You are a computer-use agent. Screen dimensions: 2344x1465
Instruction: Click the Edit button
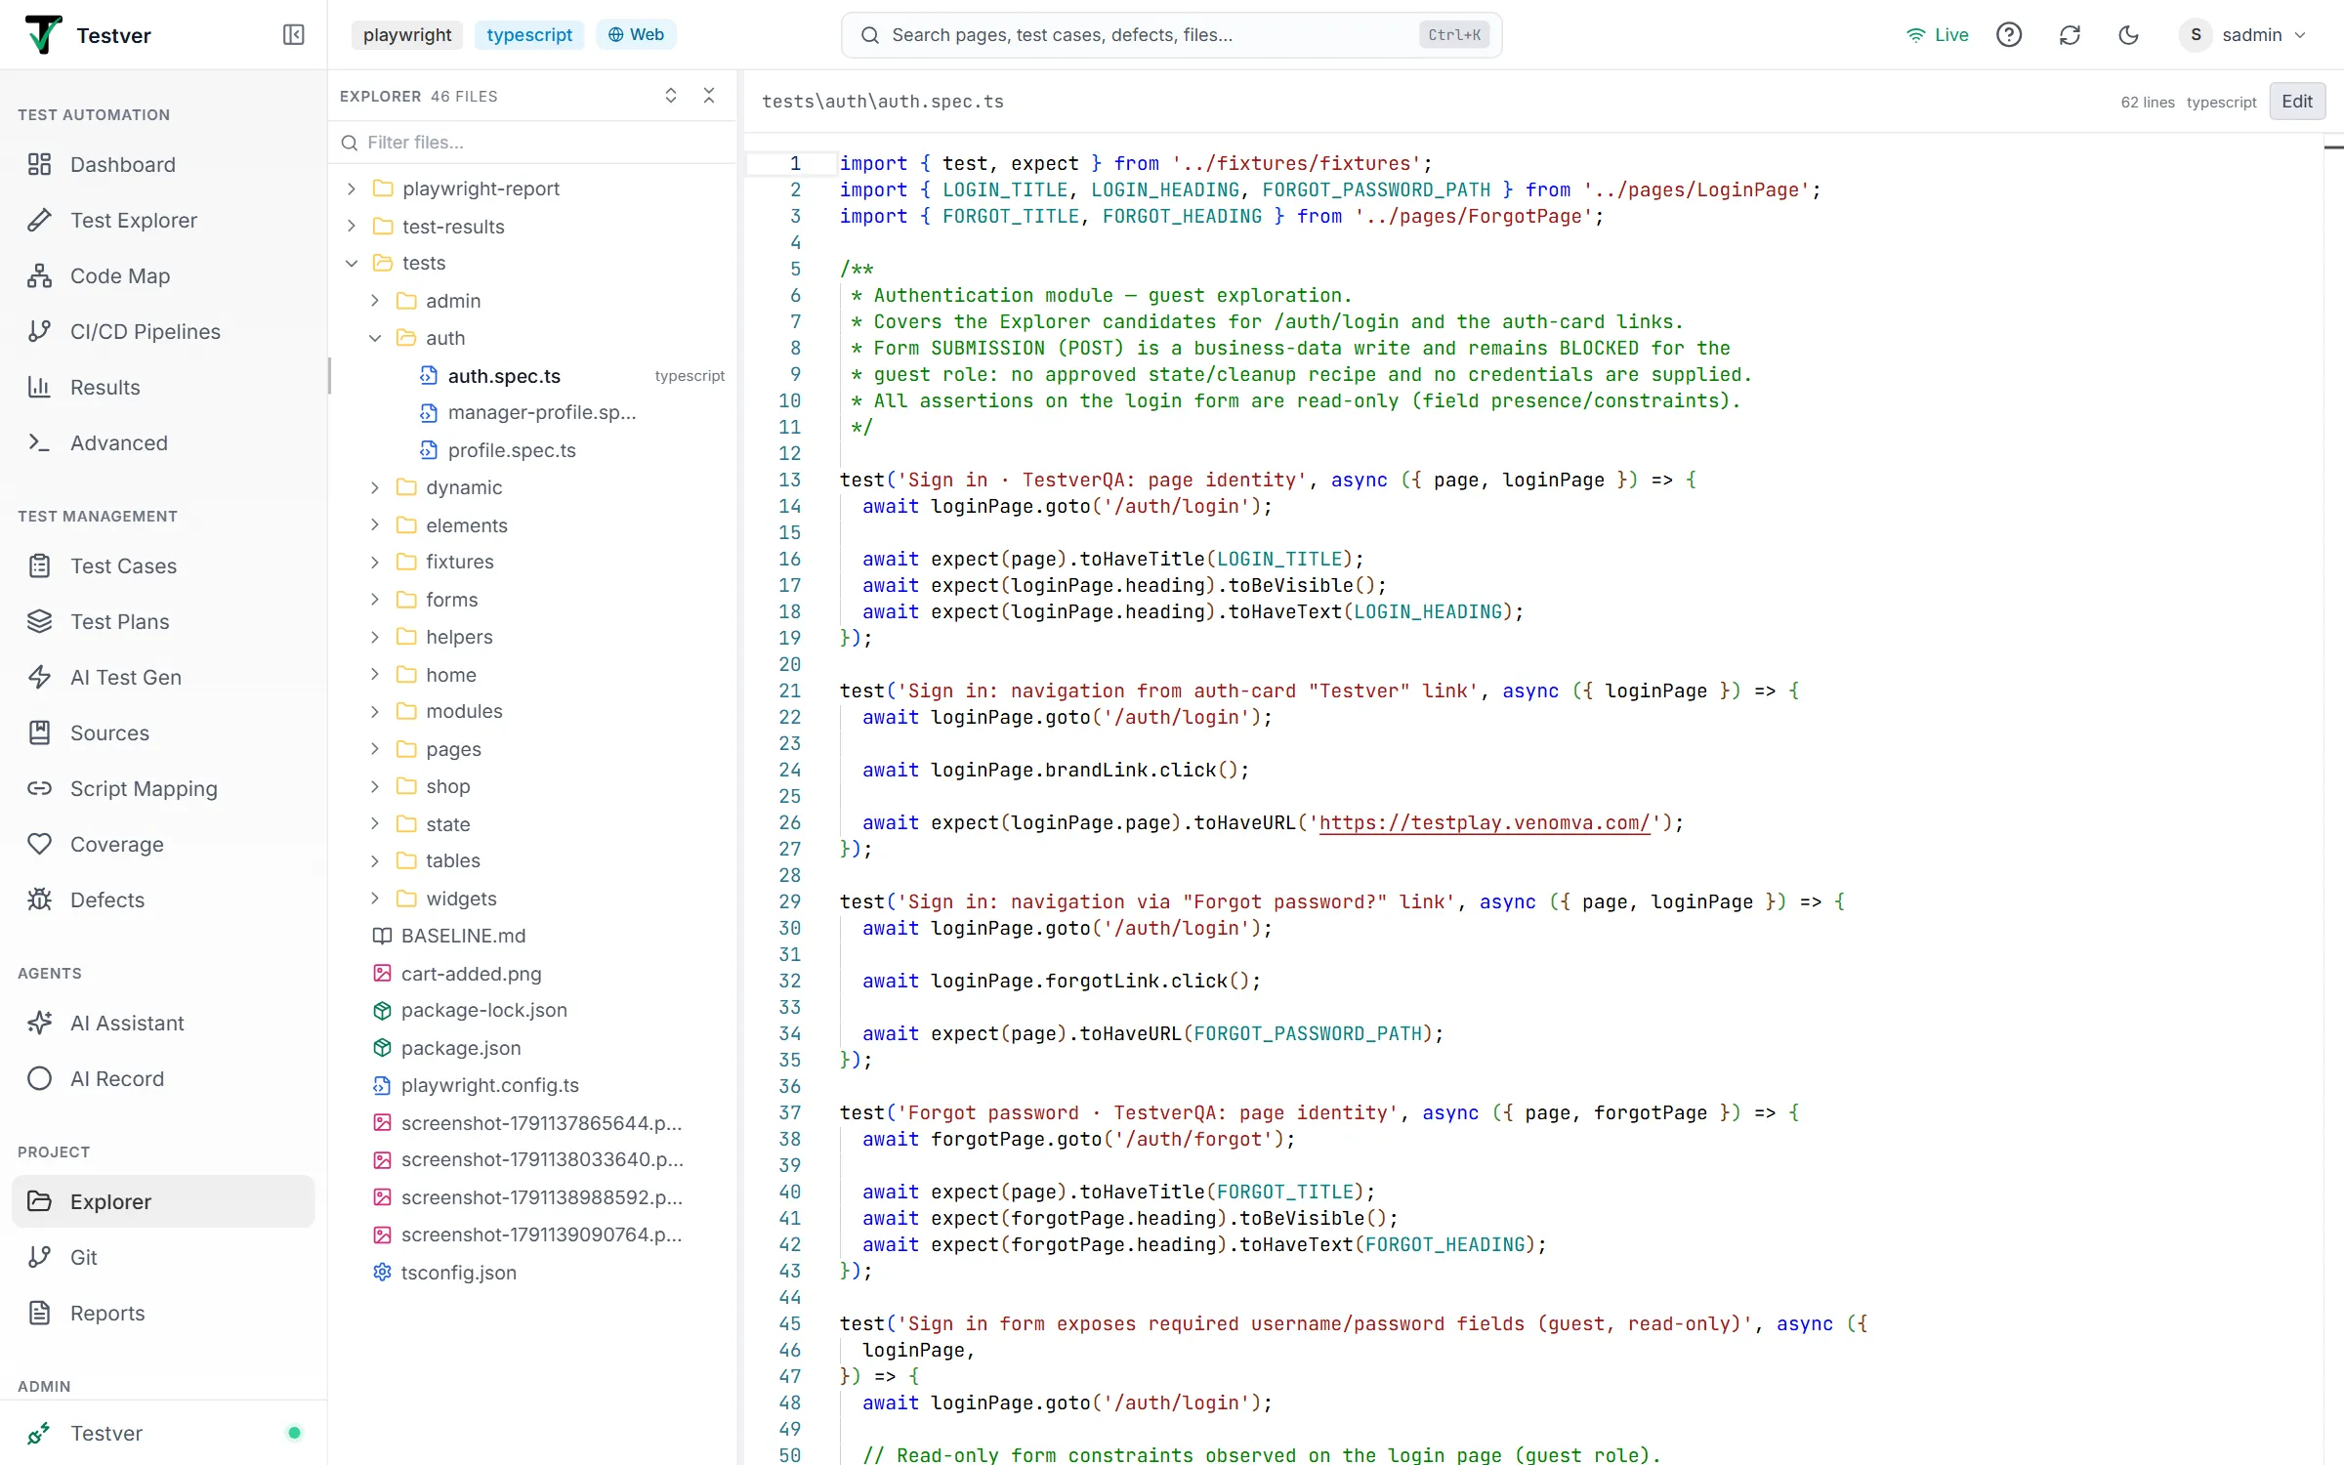[x=2297, y=102]
